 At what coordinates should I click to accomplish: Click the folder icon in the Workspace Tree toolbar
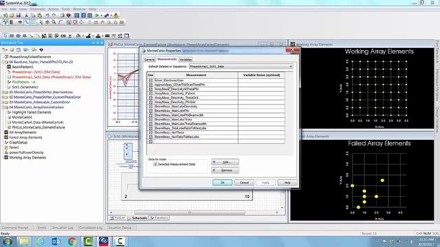(12, 49)
